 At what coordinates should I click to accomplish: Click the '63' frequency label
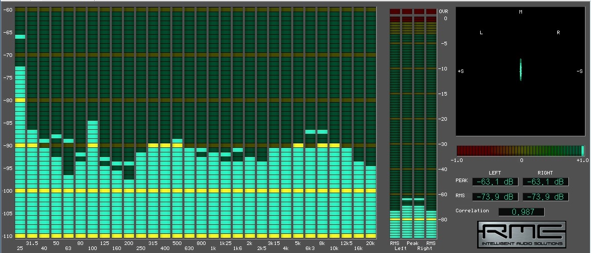tap(68, 248)
